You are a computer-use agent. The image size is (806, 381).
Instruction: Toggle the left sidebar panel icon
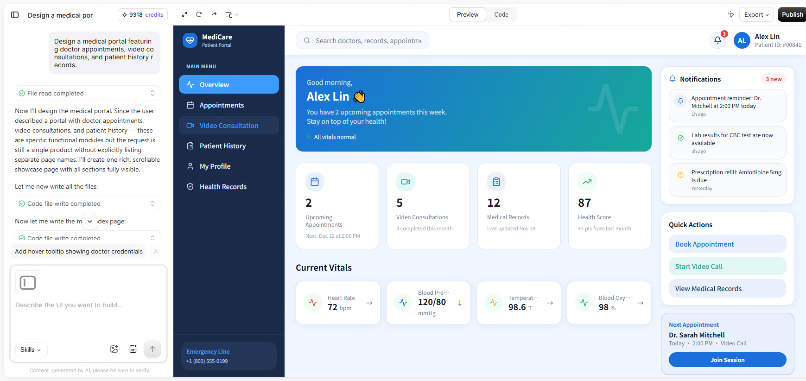tap(15, 15)
